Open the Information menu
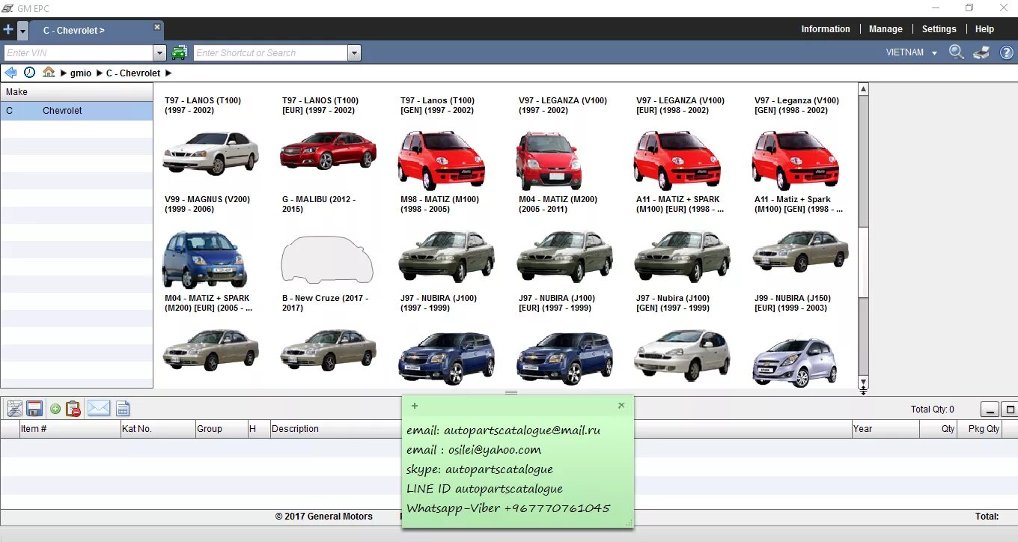 (826, 29)
